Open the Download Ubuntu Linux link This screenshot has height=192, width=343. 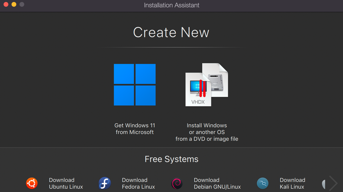click(66, 183)
